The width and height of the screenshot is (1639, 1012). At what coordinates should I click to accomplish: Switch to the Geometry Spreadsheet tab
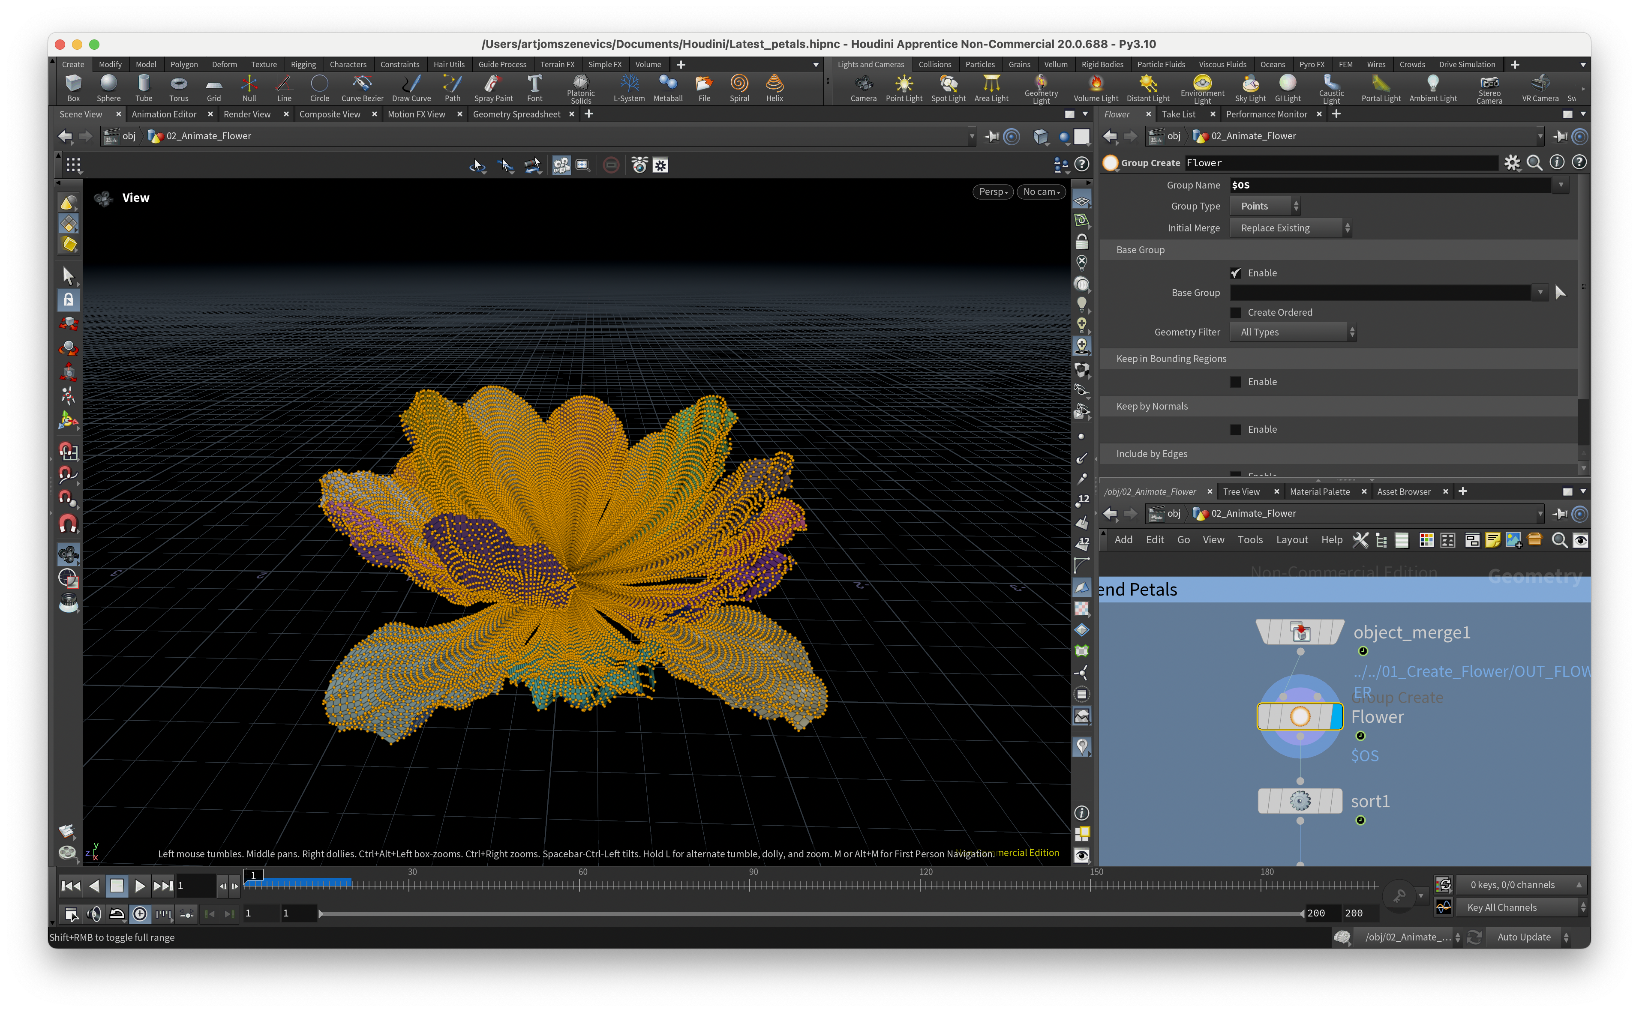tap(516, 114)
